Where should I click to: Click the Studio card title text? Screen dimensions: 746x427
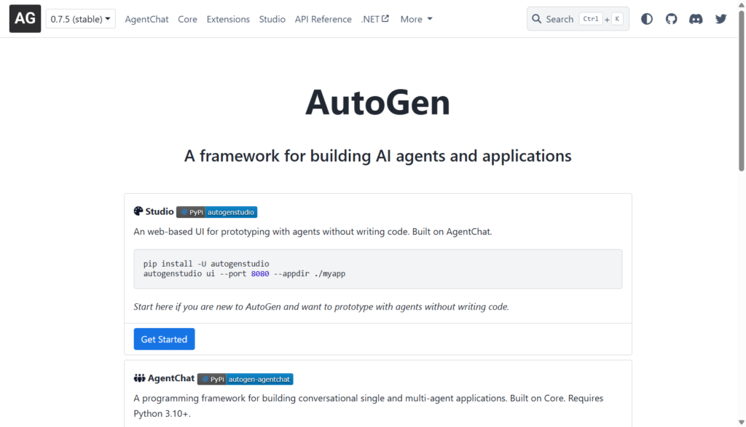coord(160,211)
